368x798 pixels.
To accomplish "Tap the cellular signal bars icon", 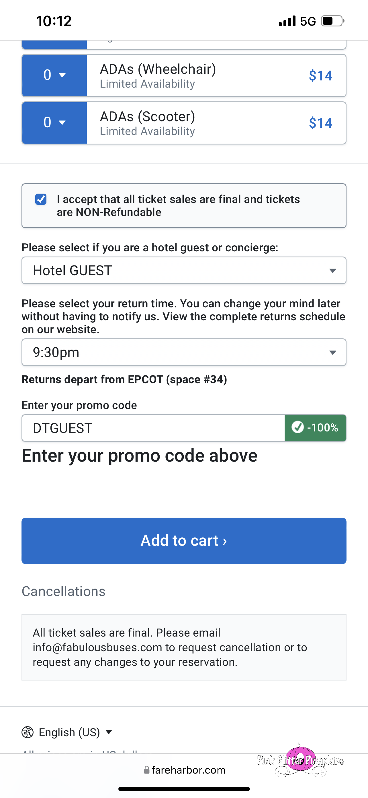I will [287, 21].
